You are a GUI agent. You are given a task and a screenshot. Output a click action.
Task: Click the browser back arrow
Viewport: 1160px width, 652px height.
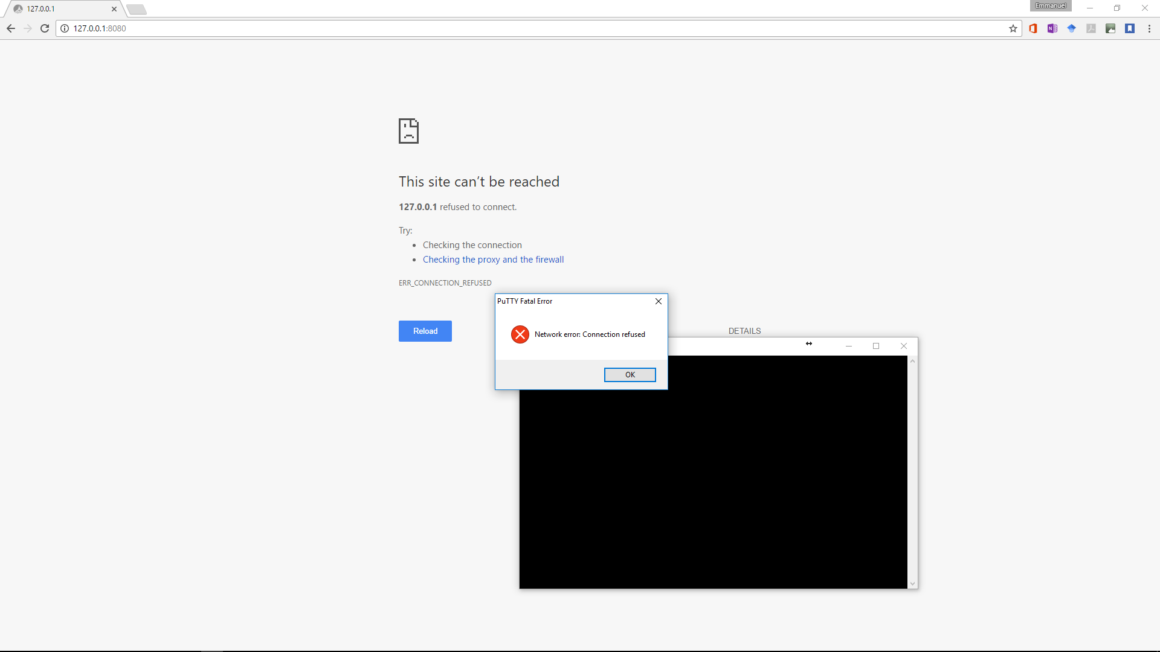(x=11, y=28)
